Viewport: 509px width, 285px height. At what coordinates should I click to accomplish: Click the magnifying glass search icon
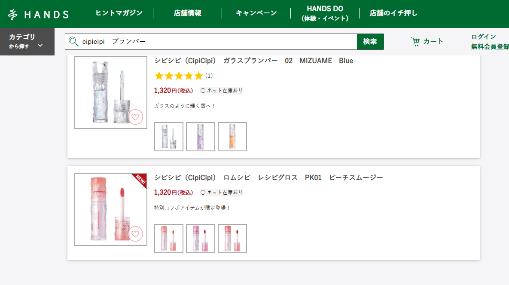[x=73, y=42]
